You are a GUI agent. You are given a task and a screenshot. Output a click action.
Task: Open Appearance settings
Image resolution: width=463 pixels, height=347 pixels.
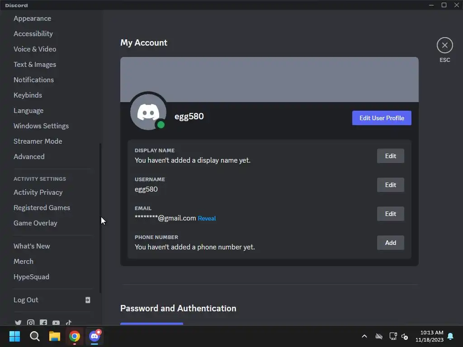pos(32,18)
